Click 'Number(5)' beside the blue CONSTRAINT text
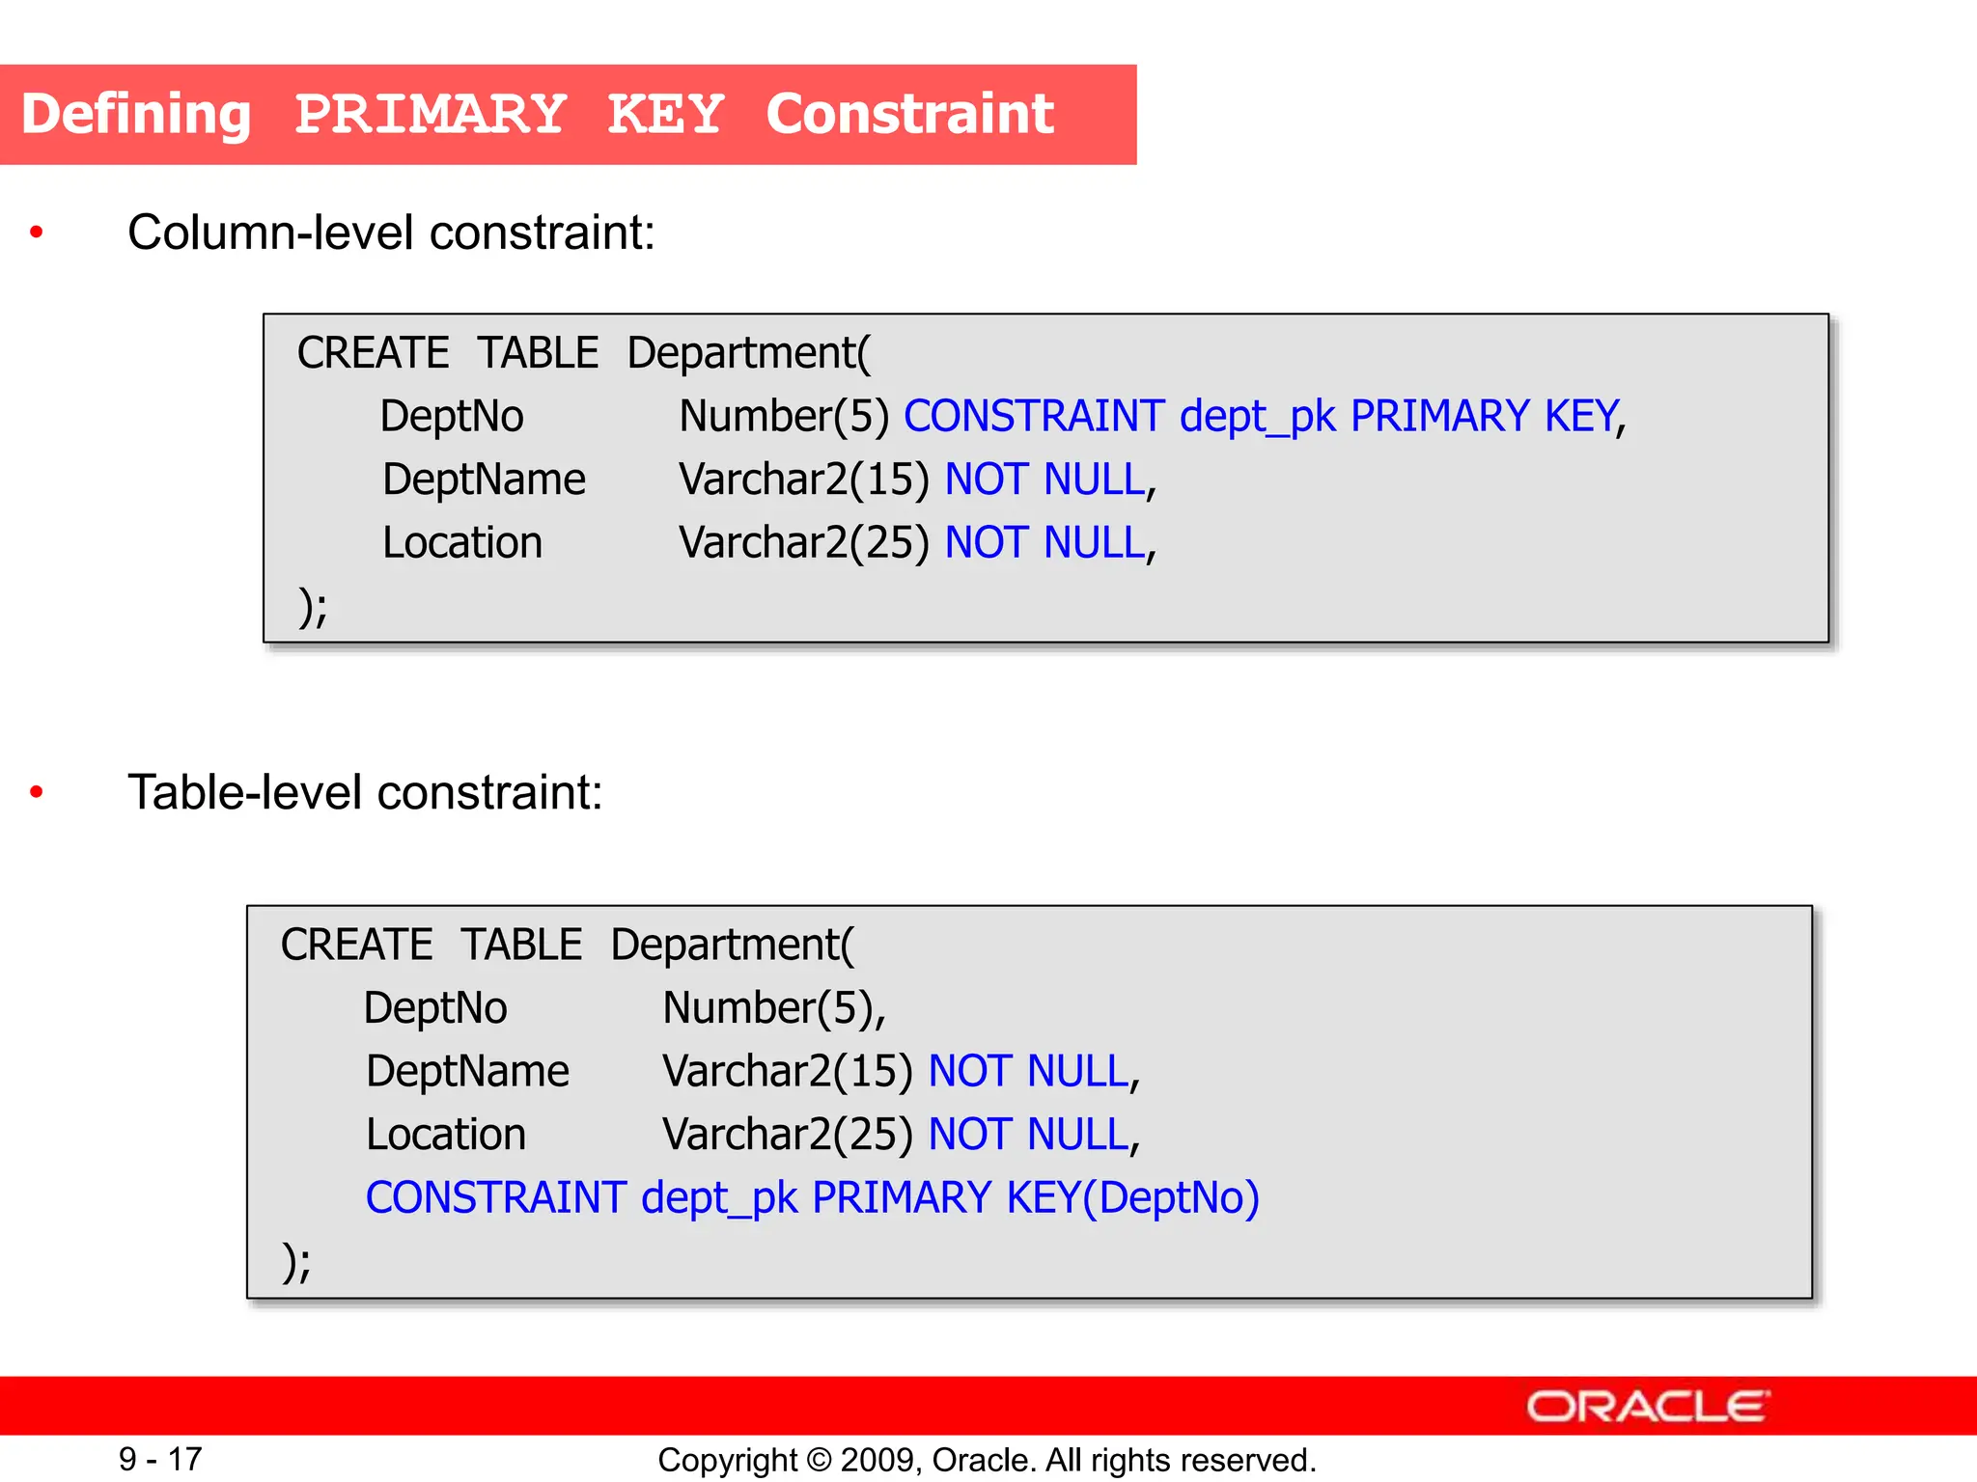 pos(784,417)
